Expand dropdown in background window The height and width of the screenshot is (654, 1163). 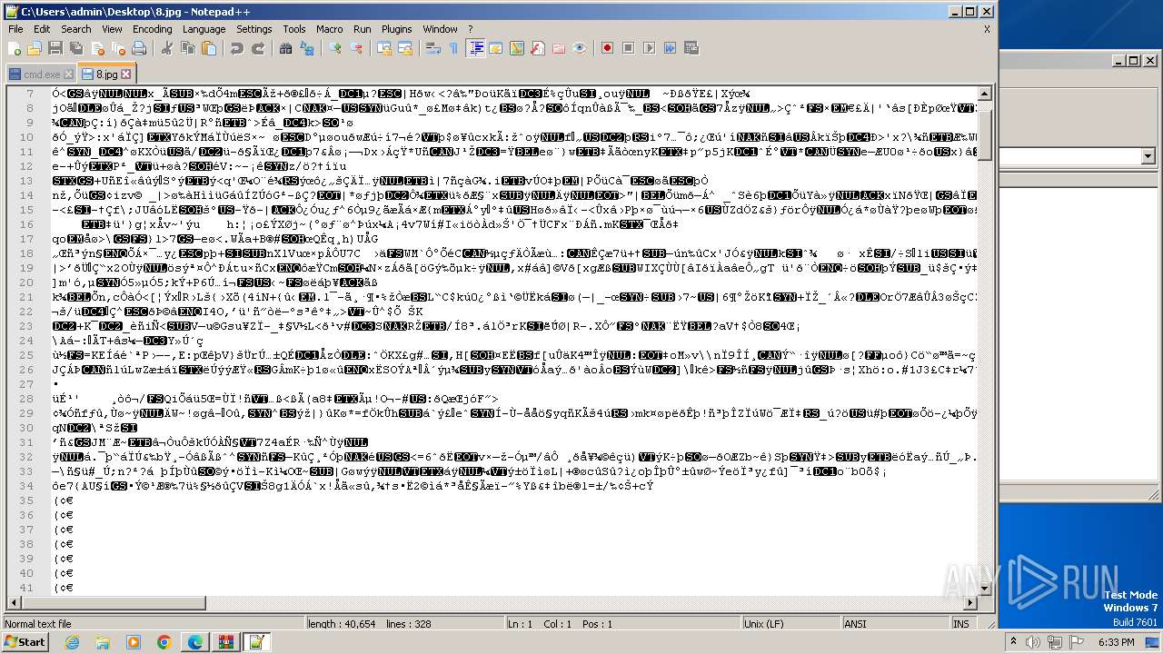point(1147,157)
